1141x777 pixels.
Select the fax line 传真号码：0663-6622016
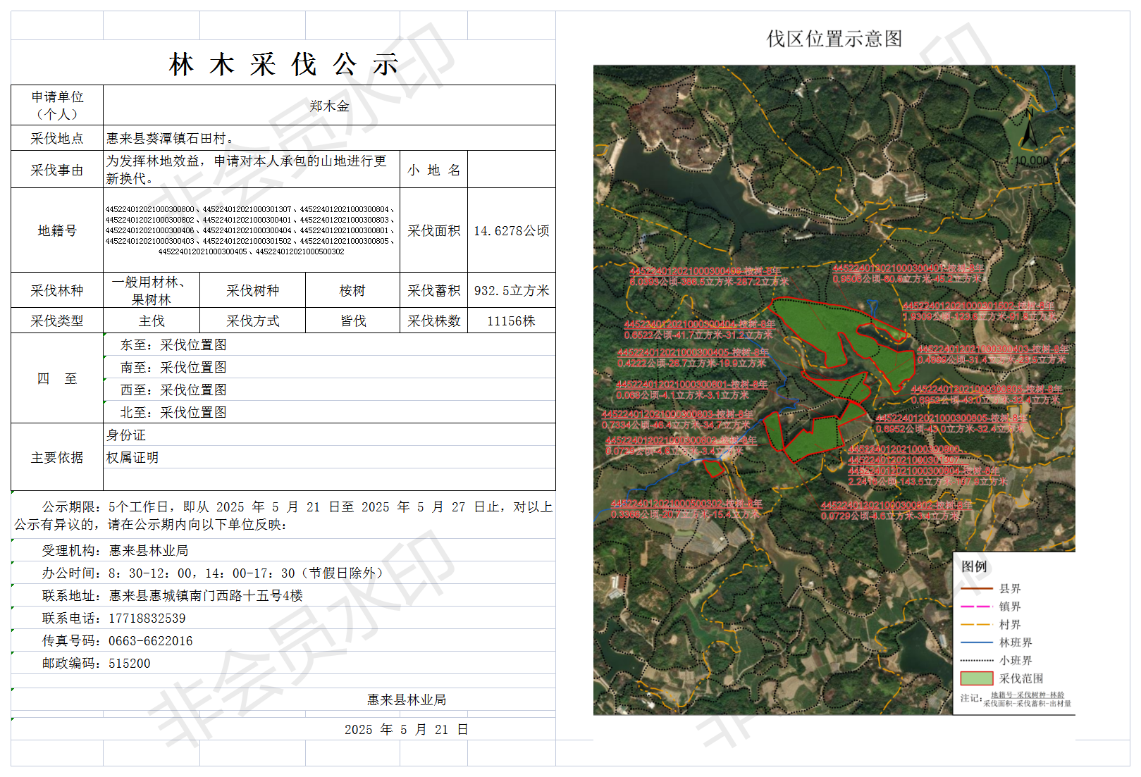coord(283,640)
